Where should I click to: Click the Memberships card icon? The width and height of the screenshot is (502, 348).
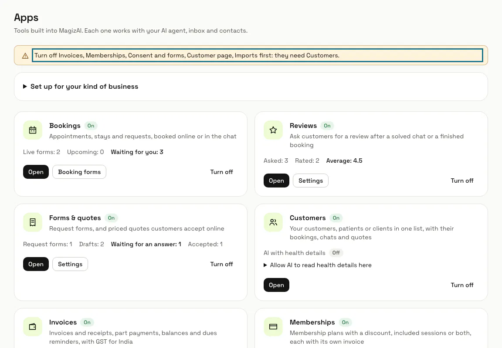pyautogui.click(x=273, y=327)
